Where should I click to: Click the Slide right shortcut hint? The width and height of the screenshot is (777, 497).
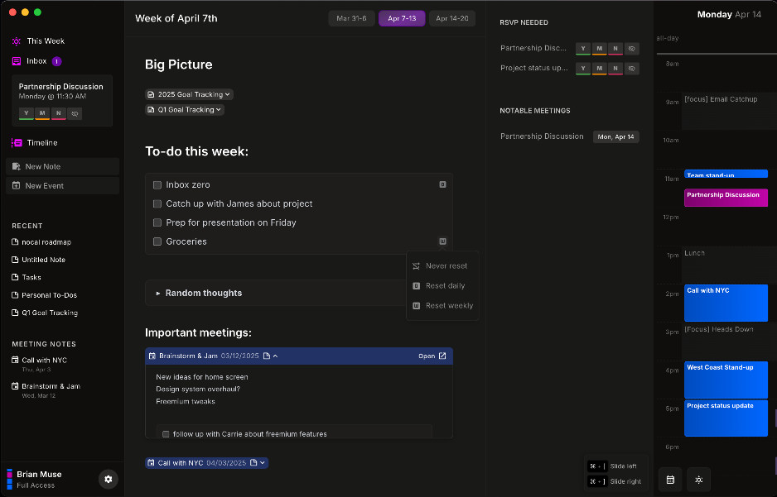pyautogui.click(x=614, y=481)
